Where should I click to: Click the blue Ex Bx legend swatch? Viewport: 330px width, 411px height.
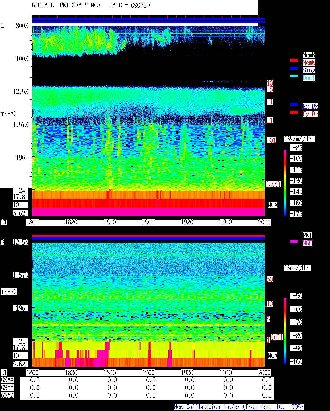[294, 104]
